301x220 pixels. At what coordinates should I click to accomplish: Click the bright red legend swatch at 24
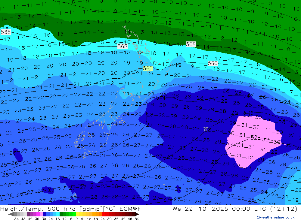click(104, 214)
